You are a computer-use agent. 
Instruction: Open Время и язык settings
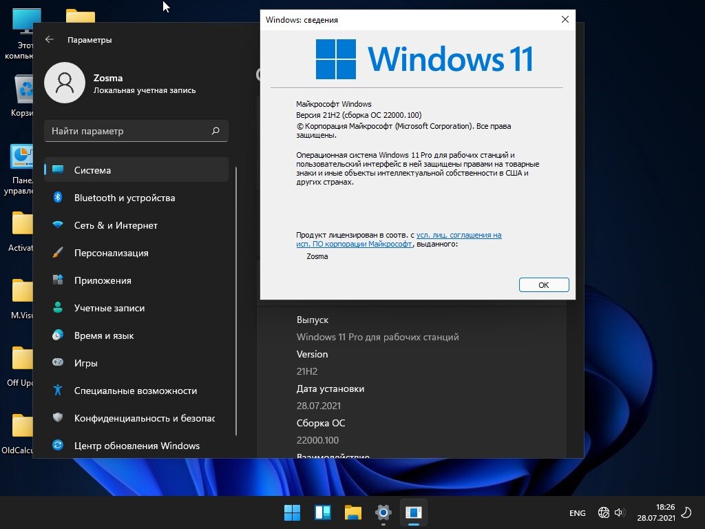[x=136, y=335]
